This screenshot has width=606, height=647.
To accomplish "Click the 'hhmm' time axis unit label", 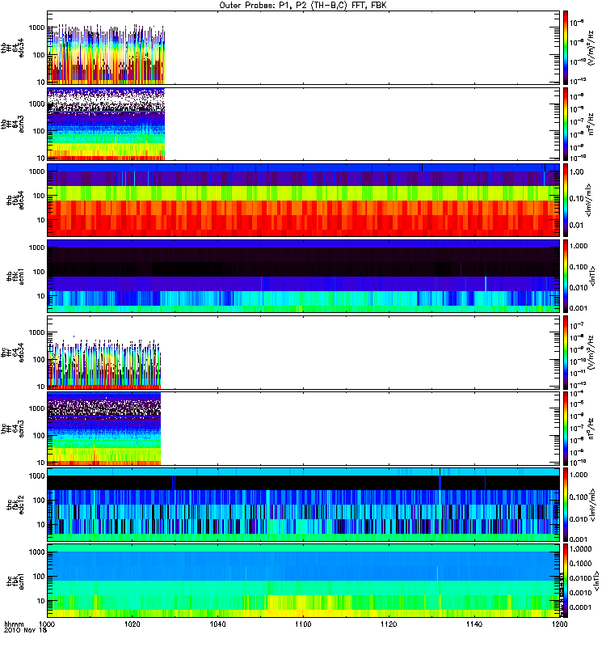I will 15,624.
